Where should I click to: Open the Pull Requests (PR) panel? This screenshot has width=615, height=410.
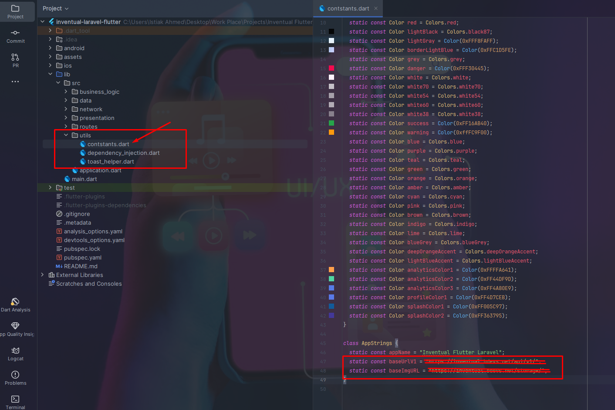(15, 60)
